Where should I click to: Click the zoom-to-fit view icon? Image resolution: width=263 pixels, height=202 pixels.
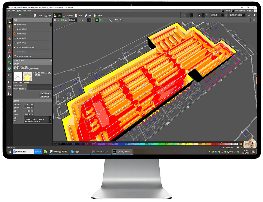[111, 20]
